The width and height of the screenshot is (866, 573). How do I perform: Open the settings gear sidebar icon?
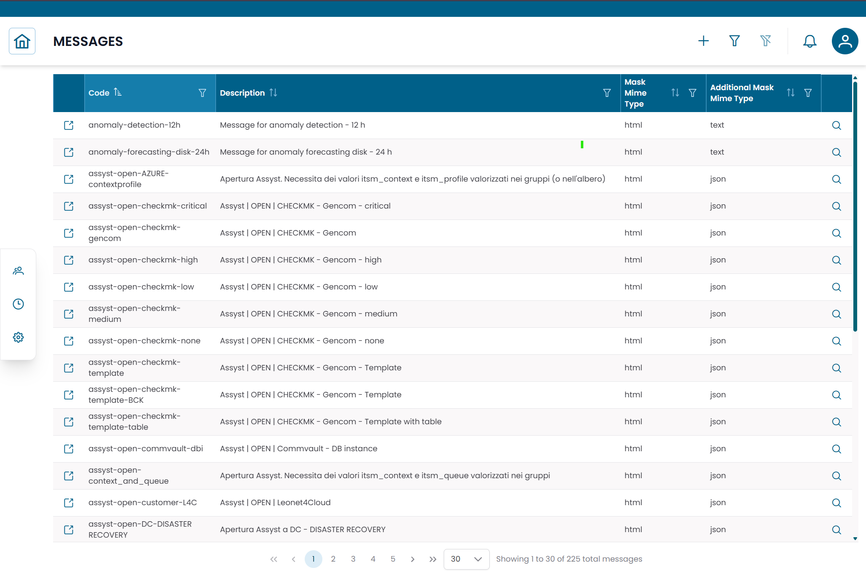tap(18, 337)
